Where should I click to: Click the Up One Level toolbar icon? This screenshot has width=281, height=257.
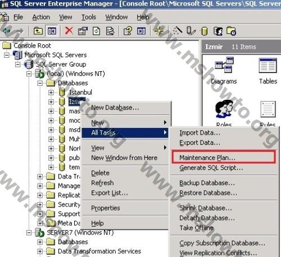pos(38,31)
